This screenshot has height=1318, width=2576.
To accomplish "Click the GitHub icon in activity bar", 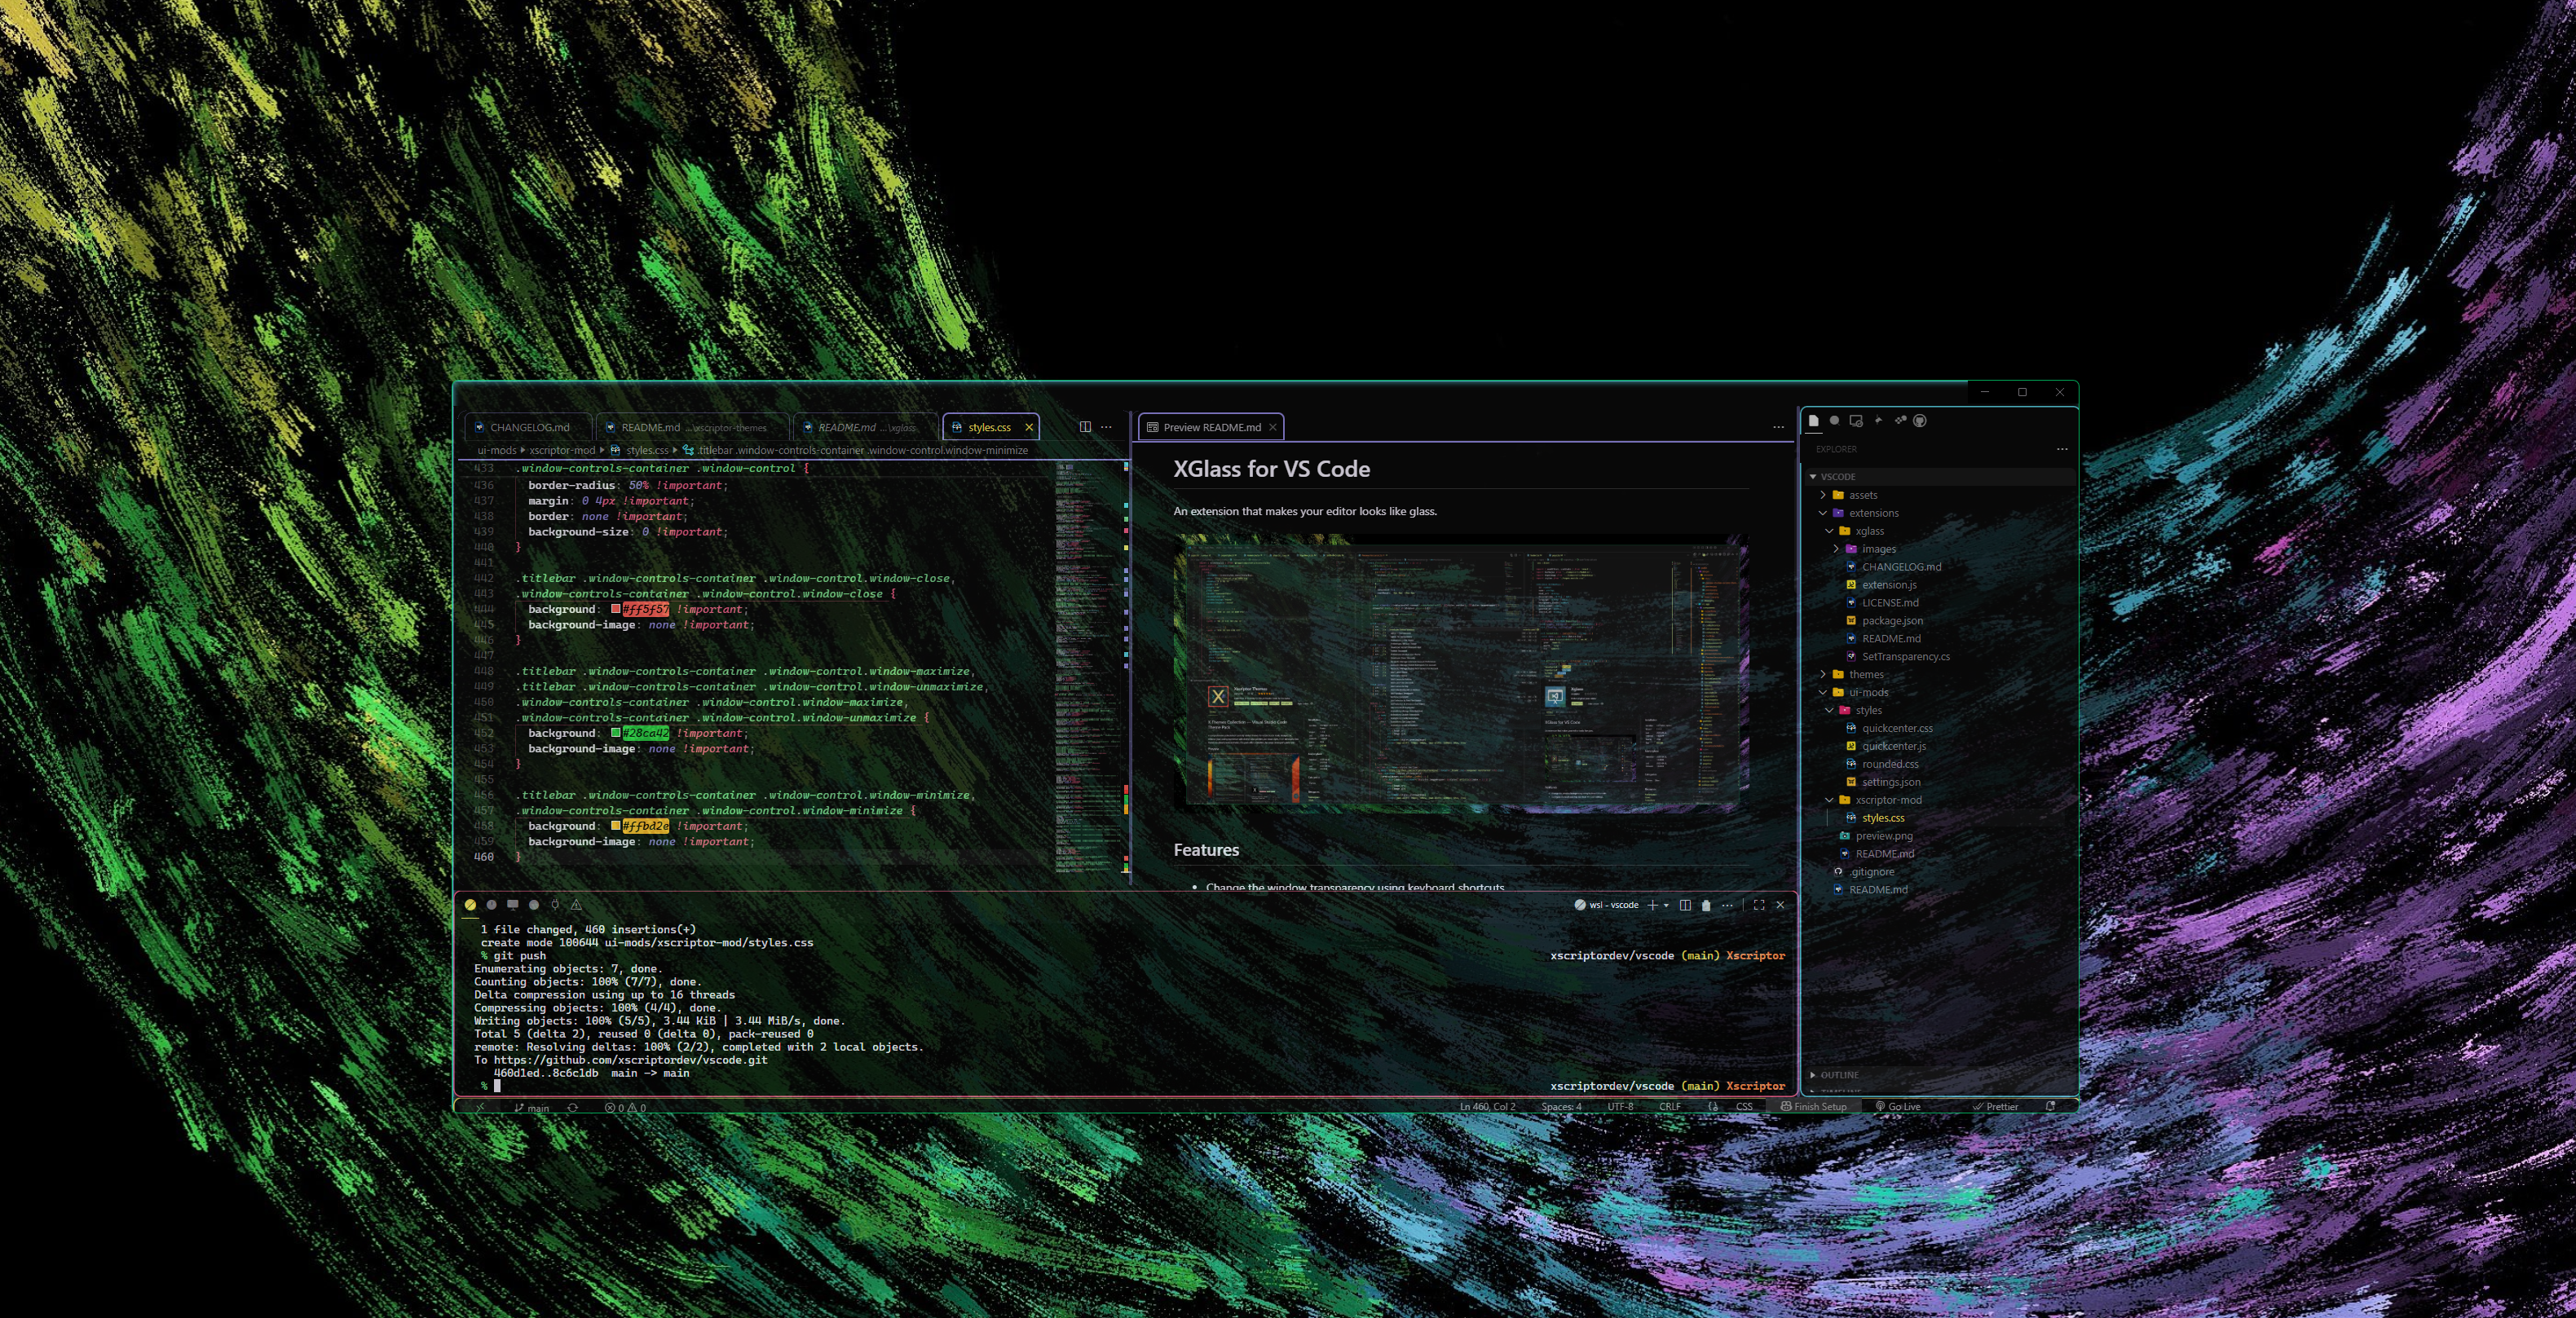I will pos(1921,421).
